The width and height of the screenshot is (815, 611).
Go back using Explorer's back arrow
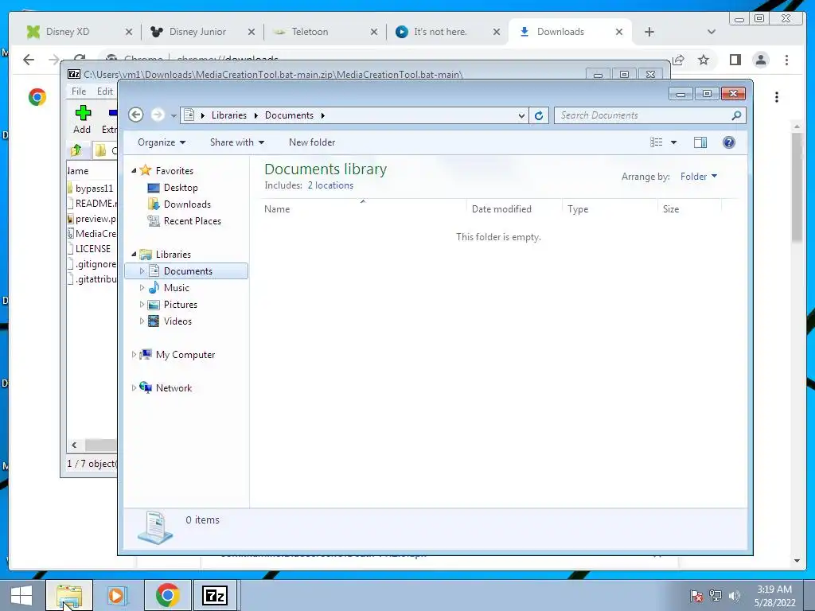pos(135,115)
